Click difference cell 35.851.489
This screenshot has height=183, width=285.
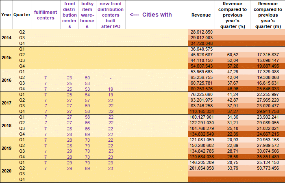tap(268, 157)
